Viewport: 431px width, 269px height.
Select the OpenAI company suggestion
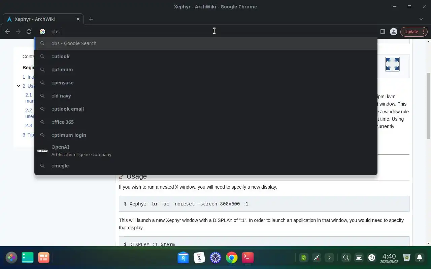(x=206, y=150)
